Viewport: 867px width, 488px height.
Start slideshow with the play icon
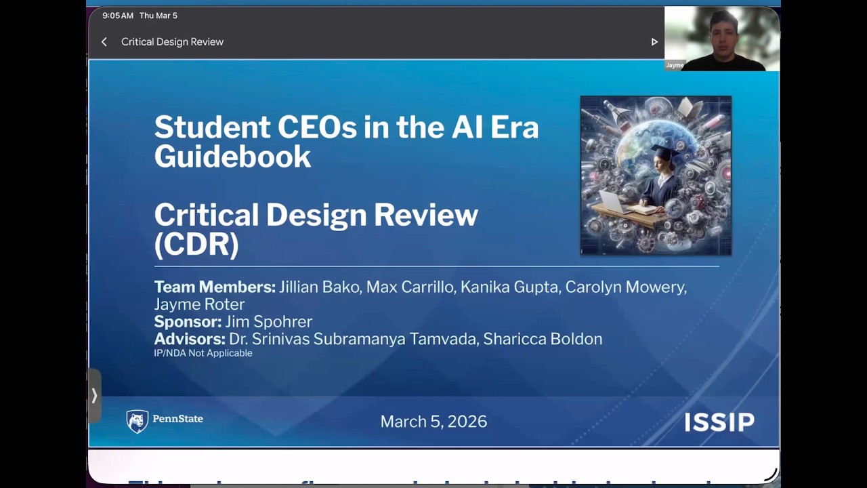(x=654, y=42)
